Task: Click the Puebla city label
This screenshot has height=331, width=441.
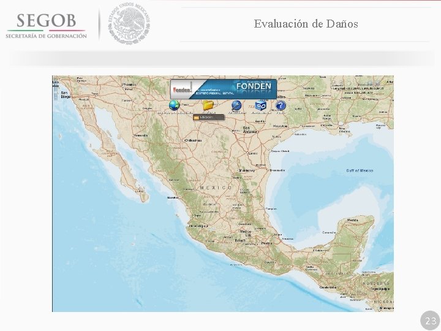Action: 266,243
